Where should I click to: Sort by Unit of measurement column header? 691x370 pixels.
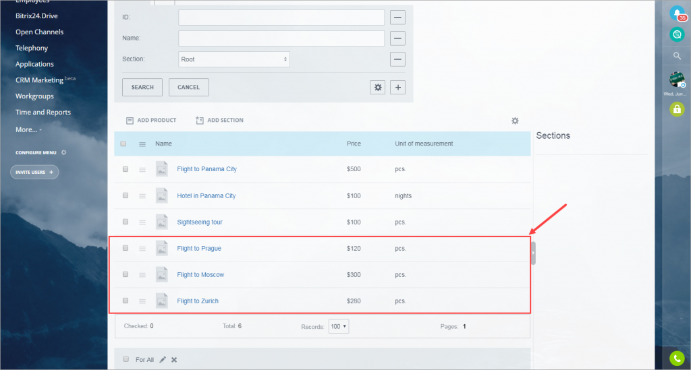click(424, 144)
